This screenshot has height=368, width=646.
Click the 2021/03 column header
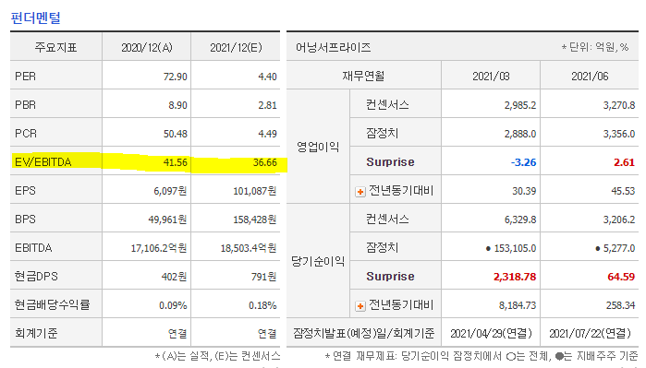click(x=491, y=77)
